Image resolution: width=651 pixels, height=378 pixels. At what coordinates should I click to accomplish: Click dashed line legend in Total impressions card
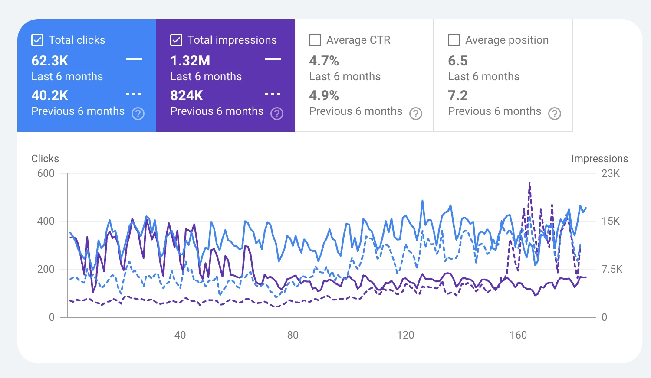(273, 94)
